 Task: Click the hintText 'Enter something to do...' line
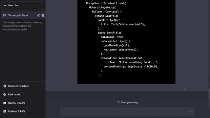click(131, 62)
